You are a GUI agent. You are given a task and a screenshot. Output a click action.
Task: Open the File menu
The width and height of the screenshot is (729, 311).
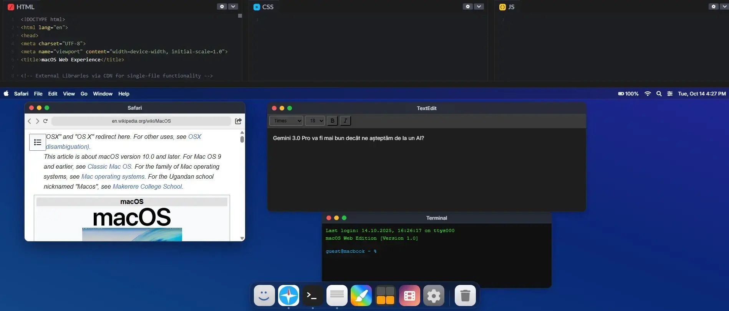click(38, 94)
